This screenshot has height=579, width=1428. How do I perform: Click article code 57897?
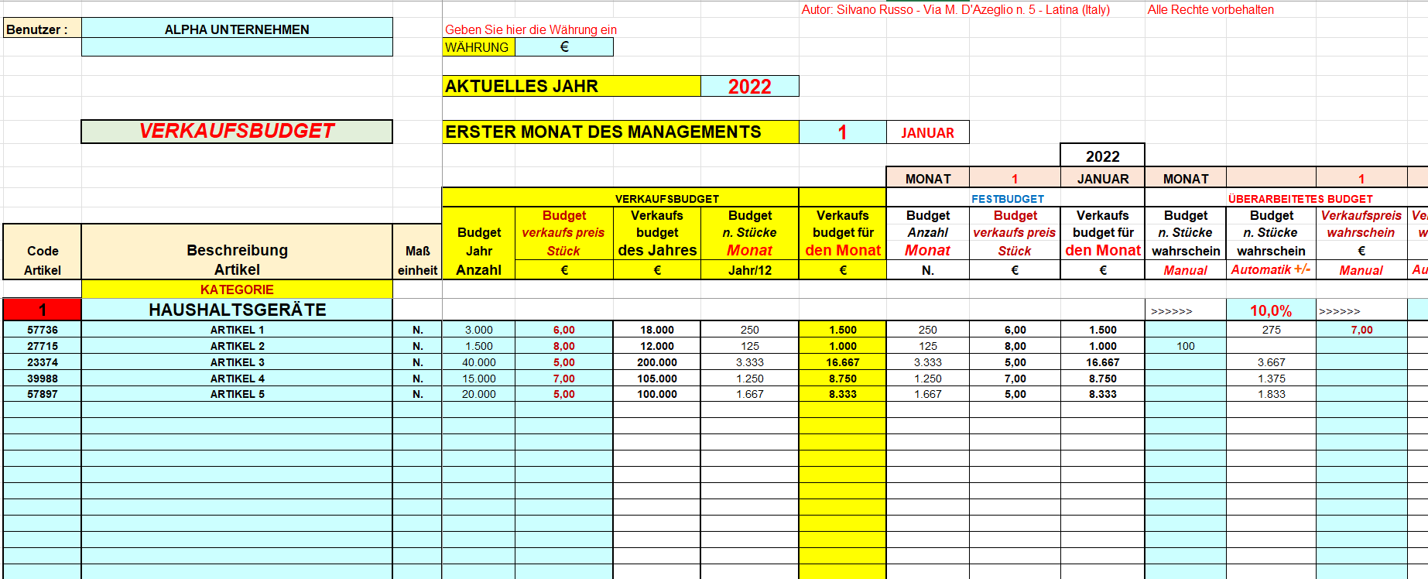[43, 394]
